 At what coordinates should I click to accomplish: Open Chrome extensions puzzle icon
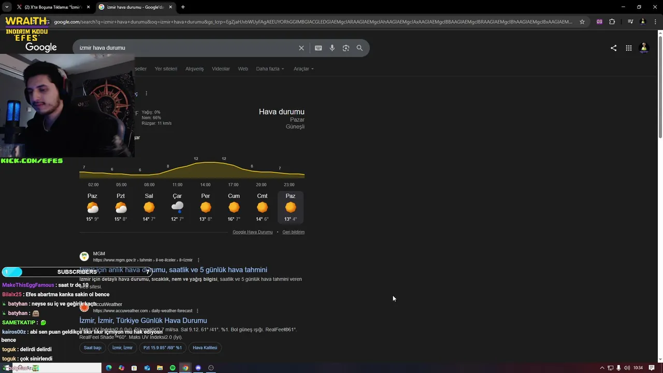612,22
